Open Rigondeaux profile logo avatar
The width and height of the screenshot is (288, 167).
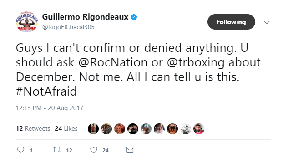click(27, 22)
